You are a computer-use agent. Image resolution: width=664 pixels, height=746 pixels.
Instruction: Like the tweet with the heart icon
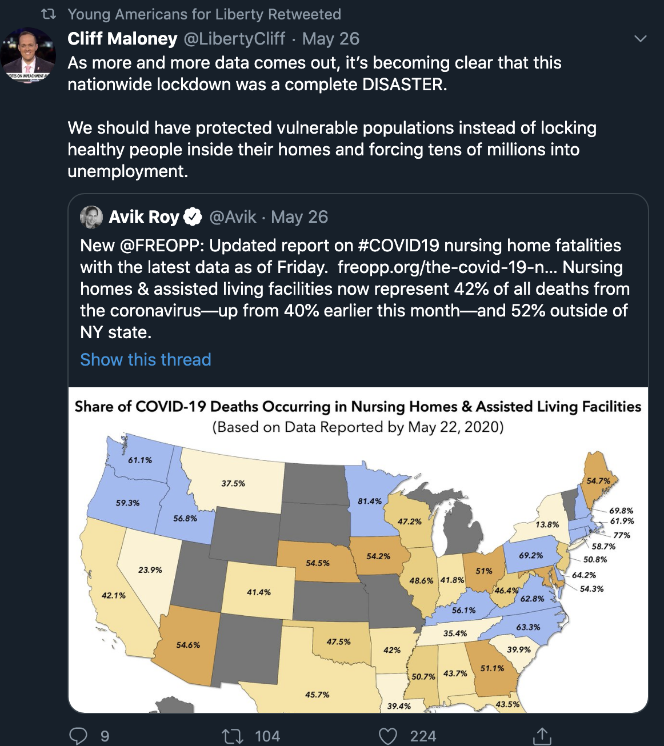[388, 736]
